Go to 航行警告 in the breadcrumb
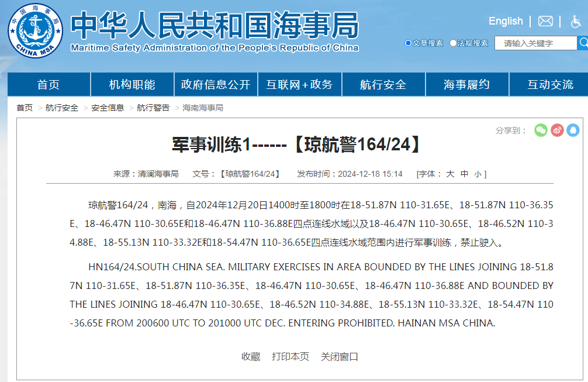This screenshot has height=382, width=588. coord(153,108)
